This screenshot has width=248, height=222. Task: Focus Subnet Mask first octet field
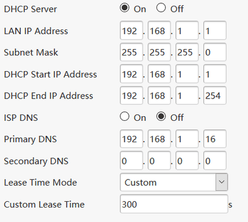(132, 52)
